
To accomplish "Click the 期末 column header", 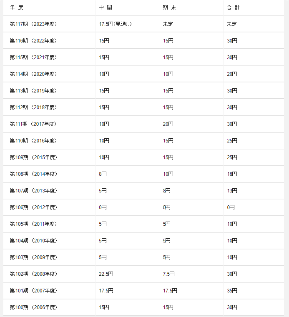I will (x=169, y=7).
